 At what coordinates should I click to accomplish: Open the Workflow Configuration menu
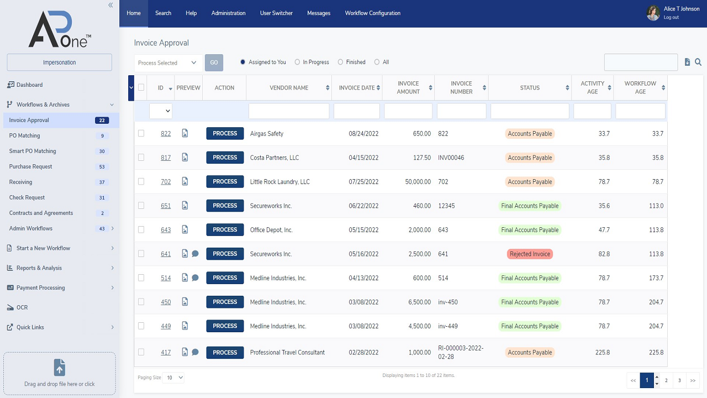(x=372, y=13)
